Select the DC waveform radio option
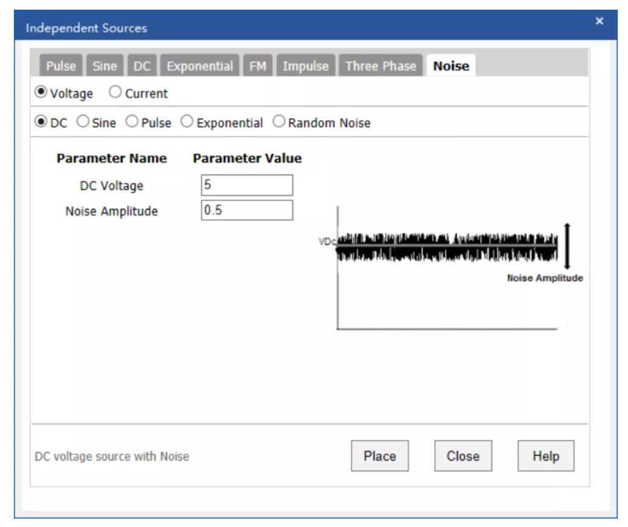 pyautogui.click(x=41, y=121)
